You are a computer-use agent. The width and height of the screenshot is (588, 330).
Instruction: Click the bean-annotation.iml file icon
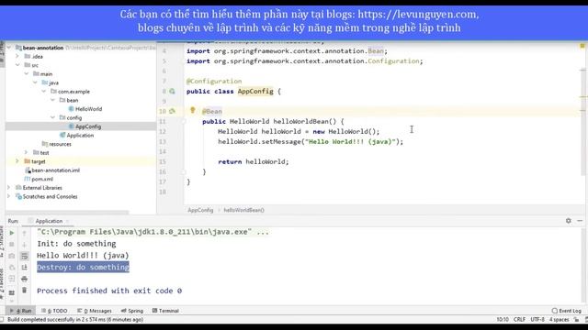point(28,170)
